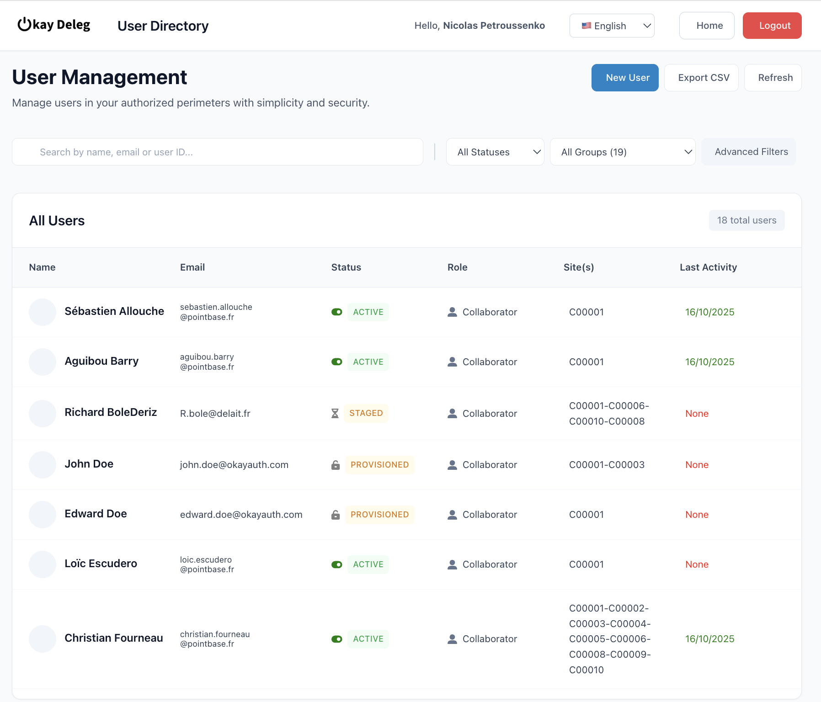Expand the All Statuses filter dropdown
Image resolution: width=821 pixels, height=702 pixels.
pos(495,152)
